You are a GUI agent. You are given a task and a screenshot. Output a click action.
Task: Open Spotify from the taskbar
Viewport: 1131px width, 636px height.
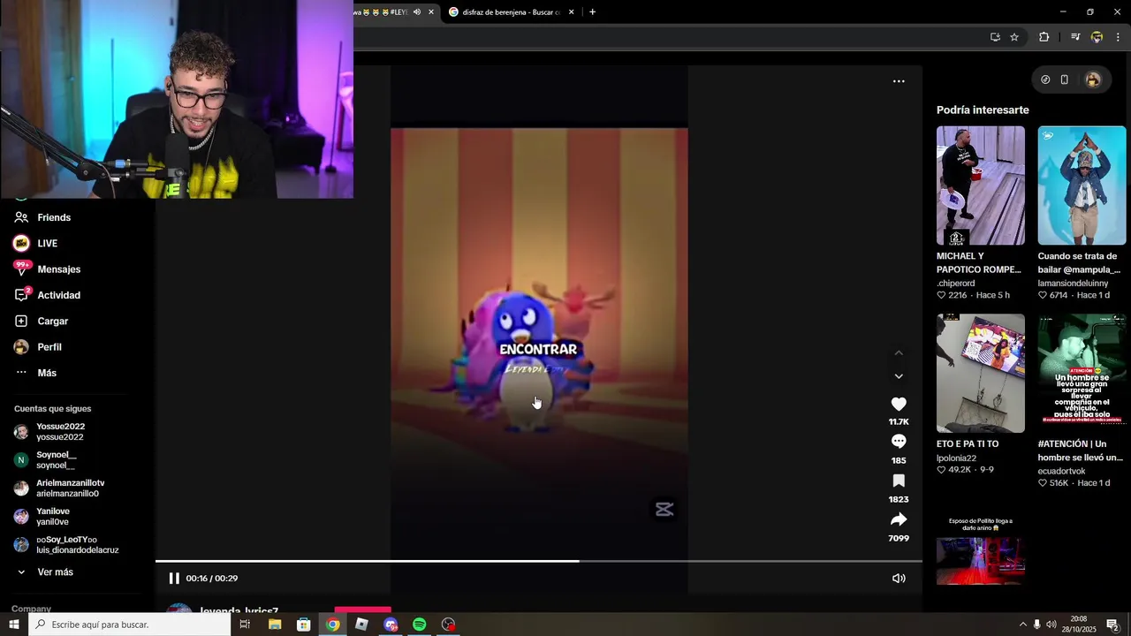click(420, 625)
